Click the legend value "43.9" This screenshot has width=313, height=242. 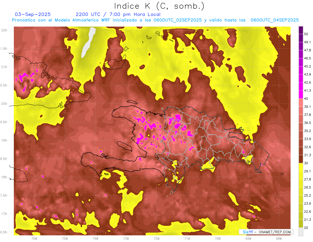(307, 74)
